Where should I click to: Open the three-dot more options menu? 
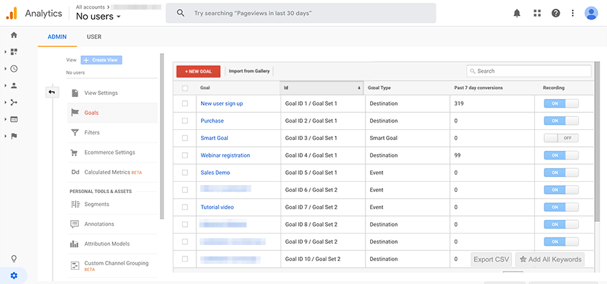(x=573, y=13)
